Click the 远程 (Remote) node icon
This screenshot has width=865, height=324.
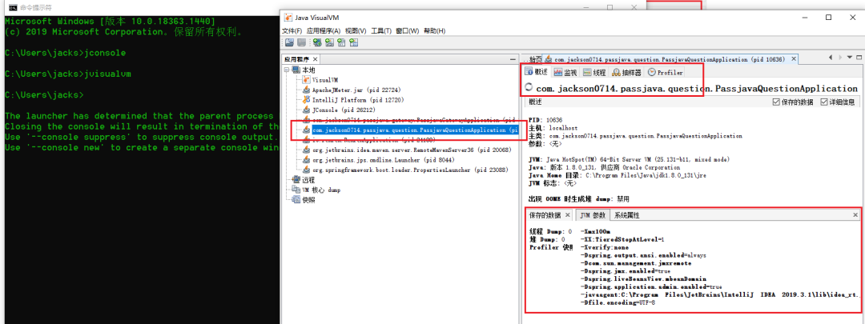pos(296,180)
